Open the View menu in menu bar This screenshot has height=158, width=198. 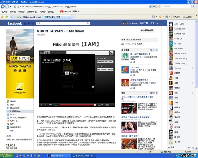click(21, 12)
